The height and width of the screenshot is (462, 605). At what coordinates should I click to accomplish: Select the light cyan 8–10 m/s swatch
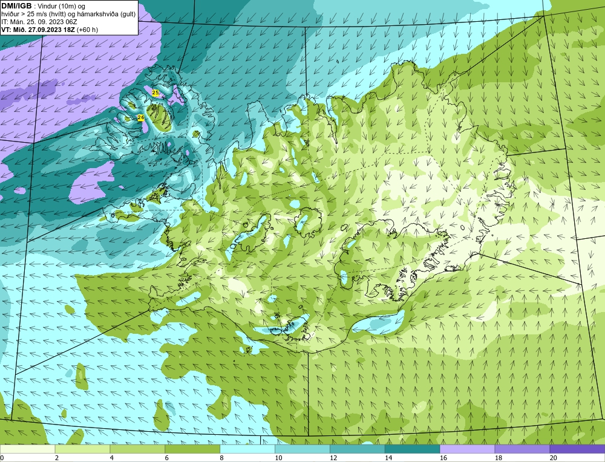tap(247, 449)
